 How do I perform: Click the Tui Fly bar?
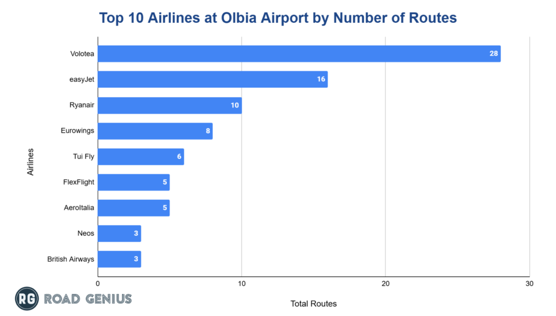pos(141,156)
